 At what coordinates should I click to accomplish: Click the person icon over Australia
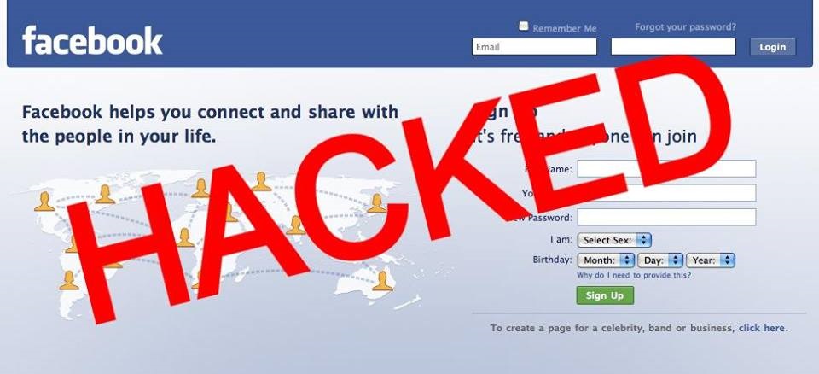coord(382,281)
